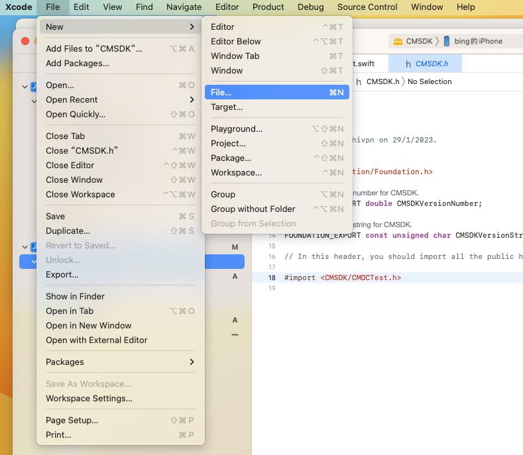
Task: Expand the New submenu arrow
Action: (x=192, y=26)
